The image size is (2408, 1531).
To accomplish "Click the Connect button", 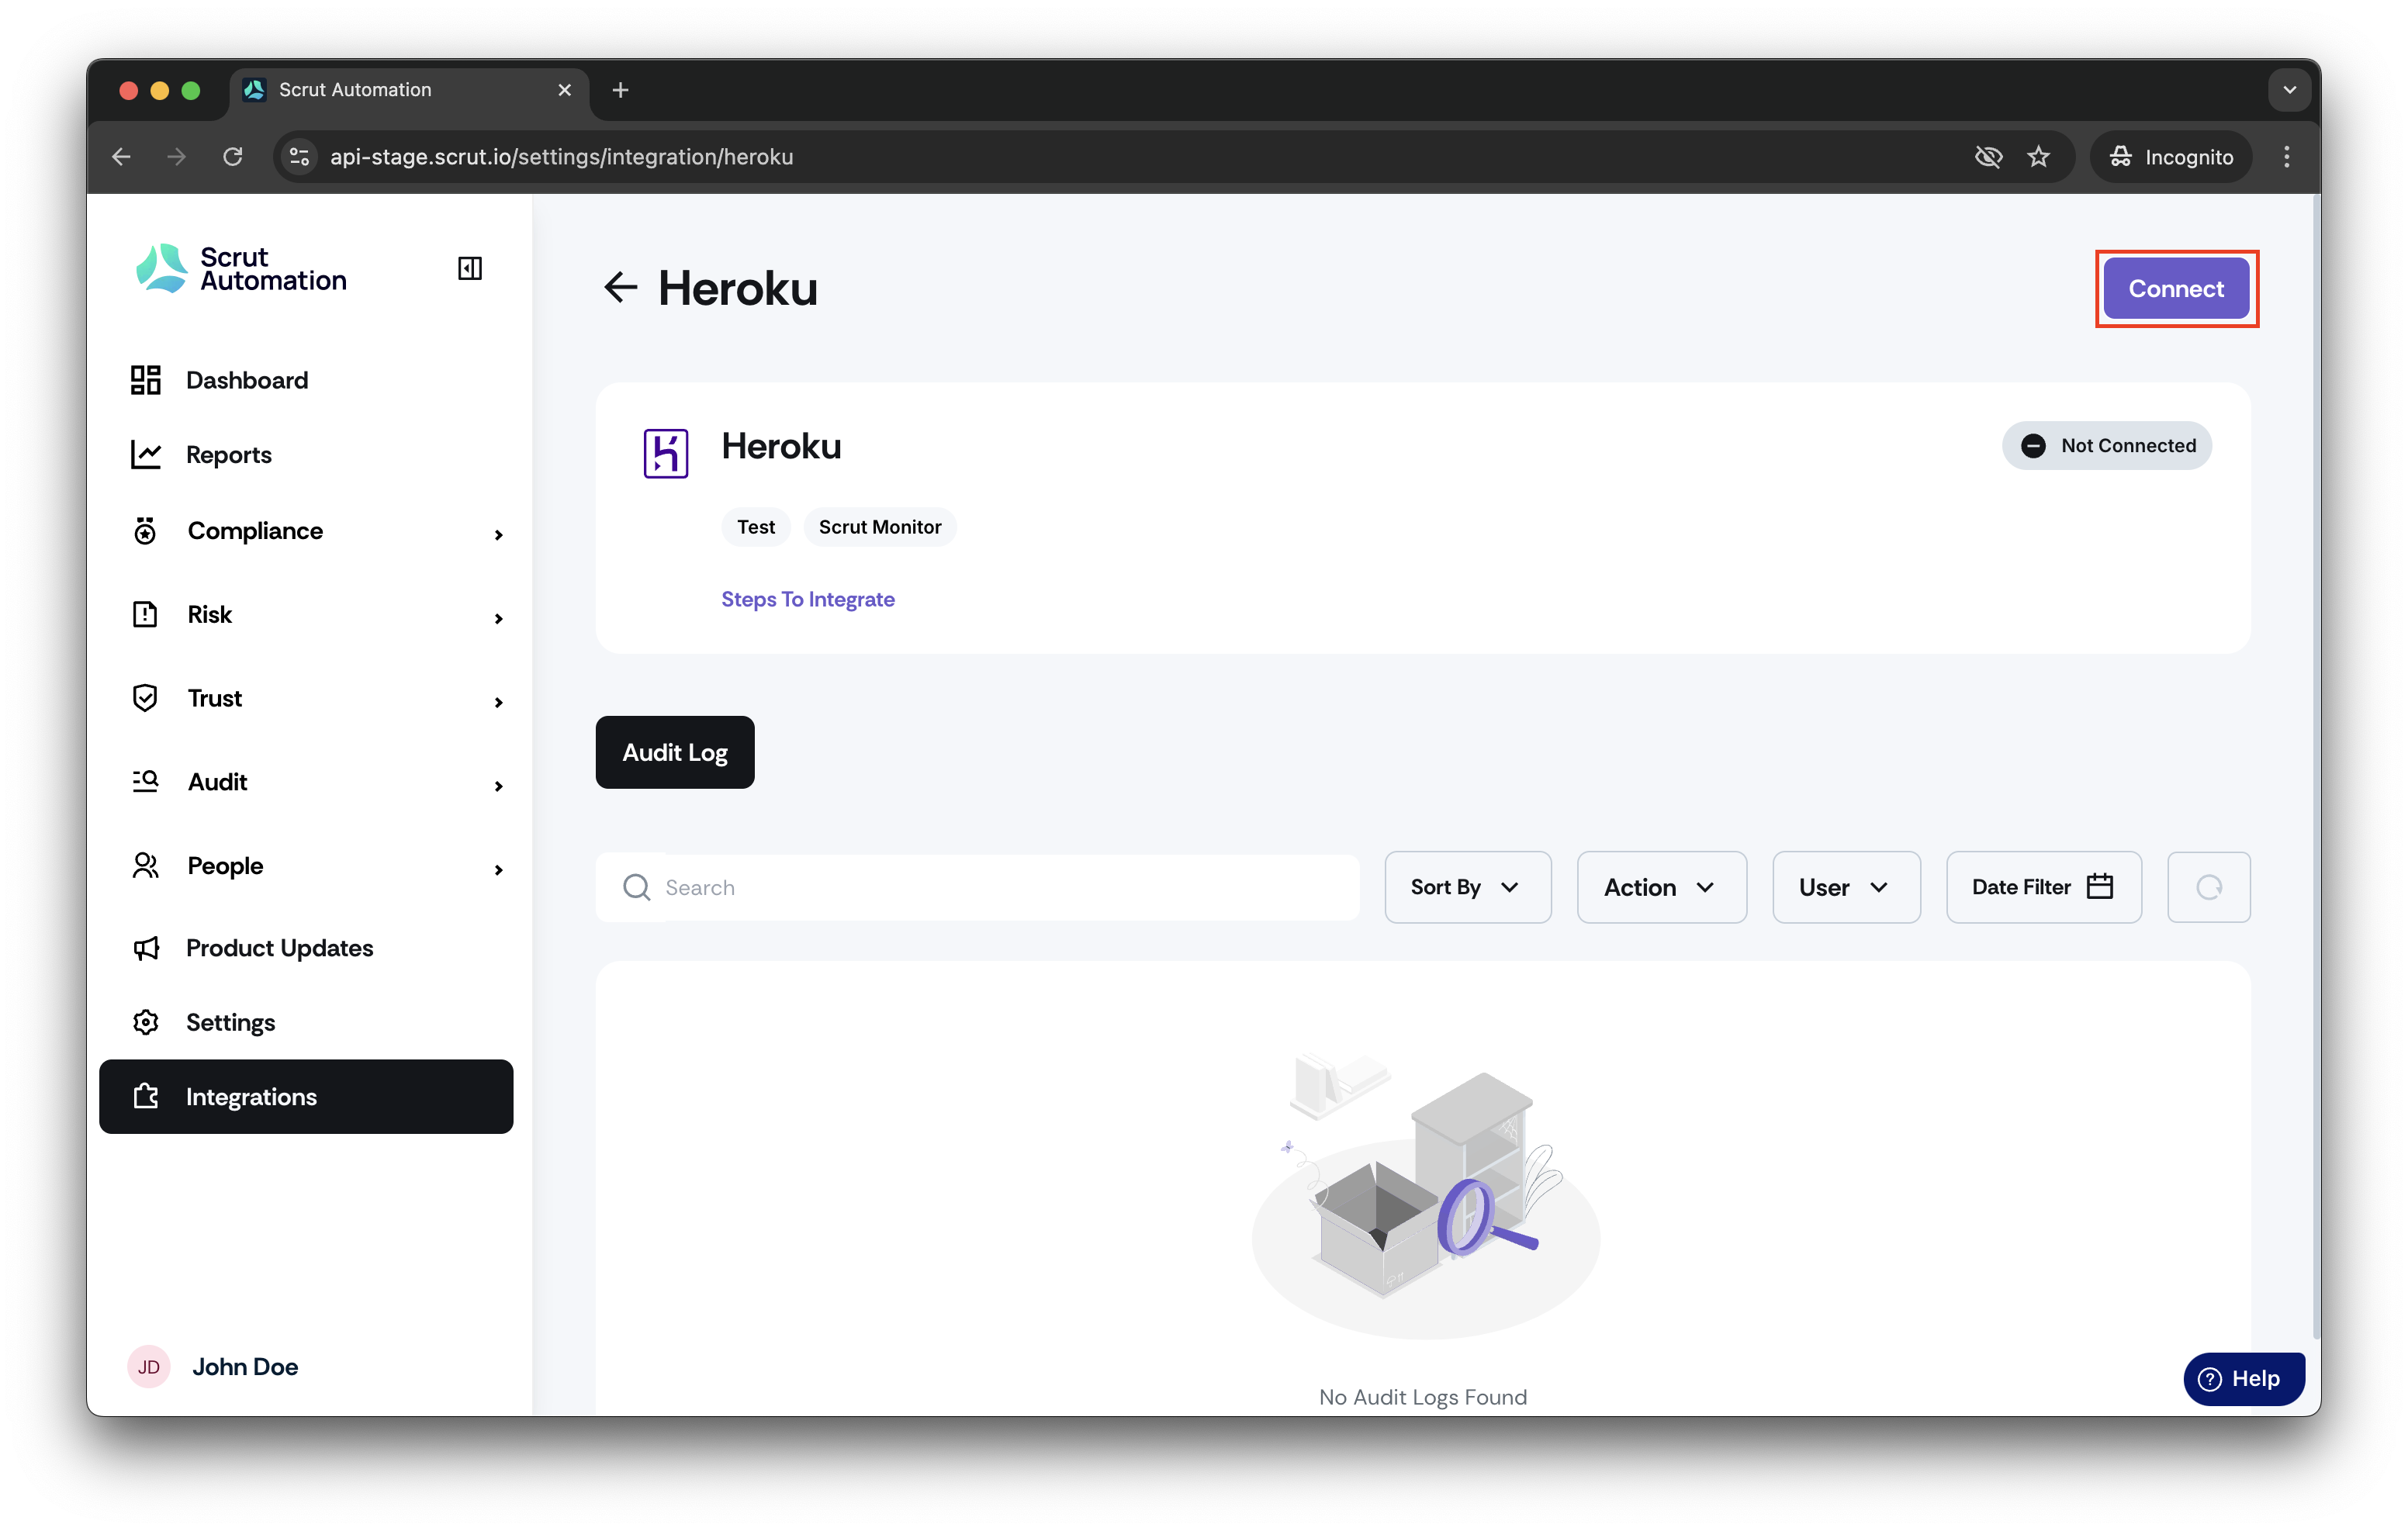I will tap(2176, 289).
